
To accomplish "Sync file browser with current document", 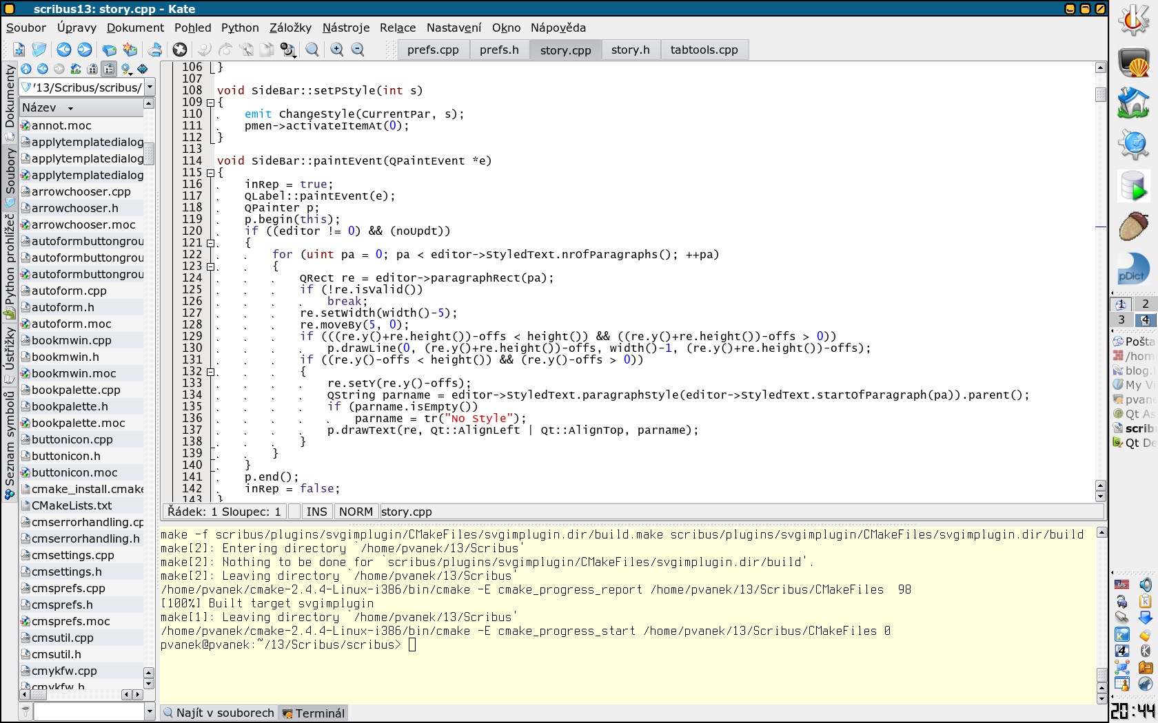I will point(143,69).
